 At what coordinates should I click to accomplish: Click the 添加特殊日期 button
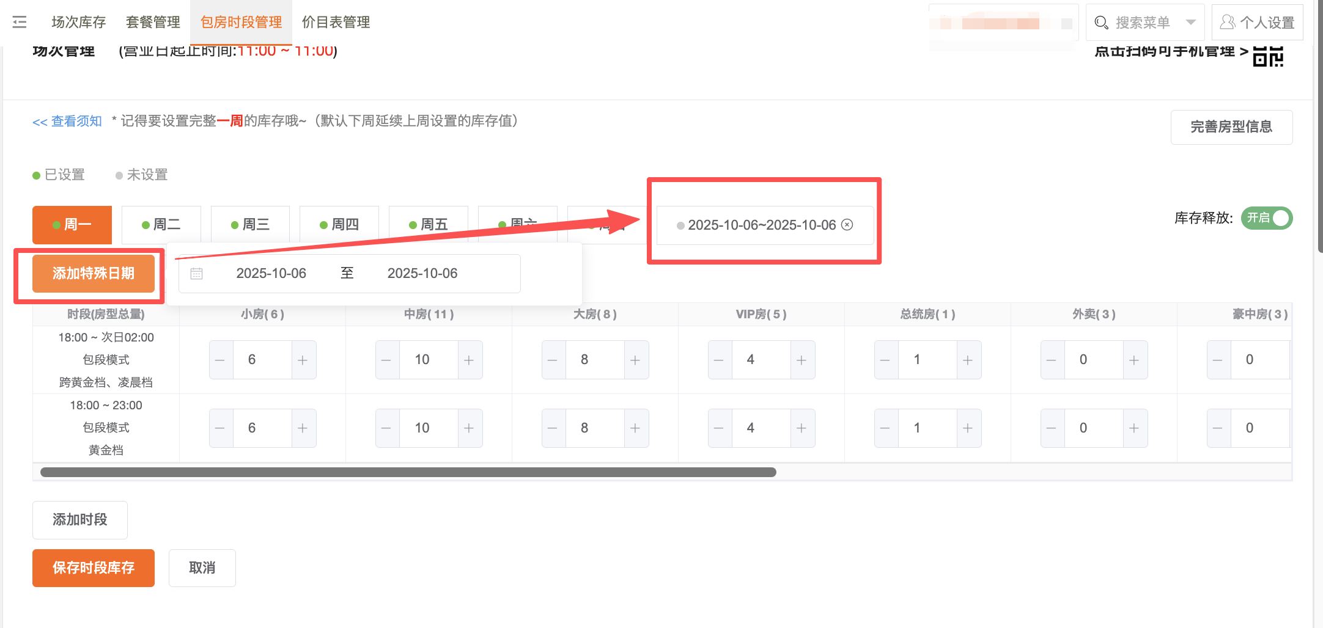[x=93, y=274]
